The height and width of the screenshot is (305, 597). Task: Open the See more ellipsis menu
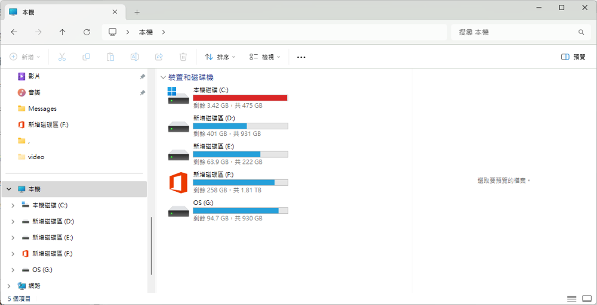click(301, 57)
